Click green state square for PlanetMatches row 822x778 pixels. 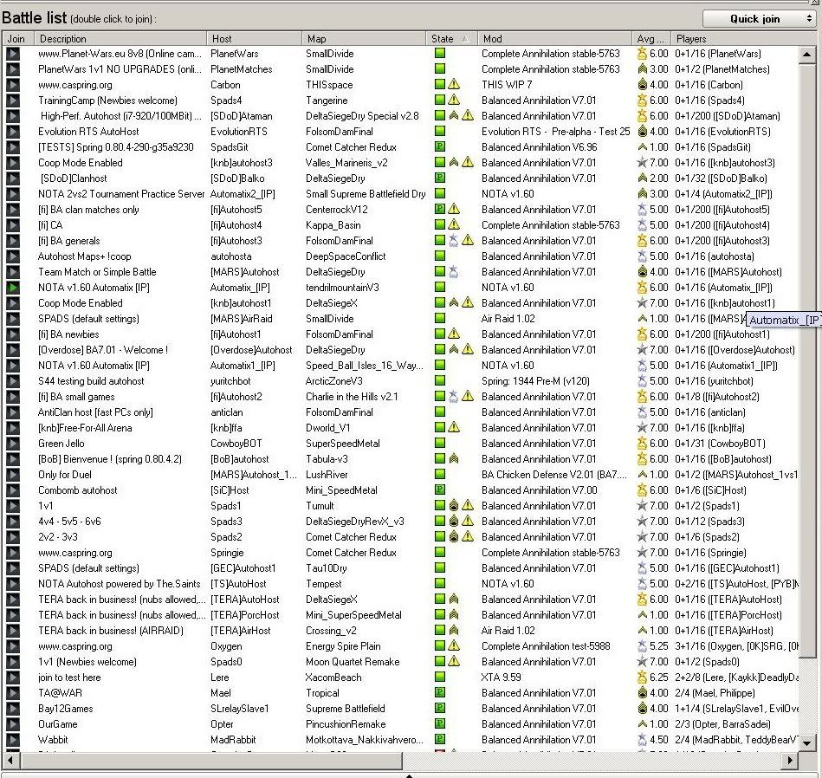tap(440, 68)
